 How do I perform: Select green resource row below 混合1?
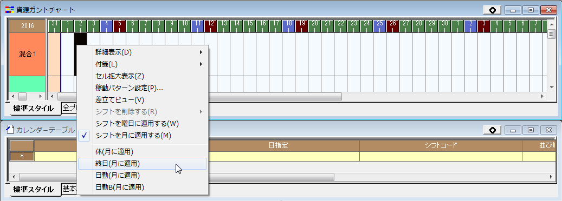coord(27,84)
